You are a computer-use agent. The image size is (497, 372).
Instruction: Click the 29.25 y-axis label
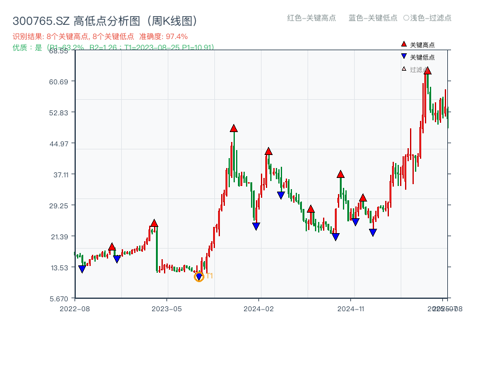[x=58, y=206]
